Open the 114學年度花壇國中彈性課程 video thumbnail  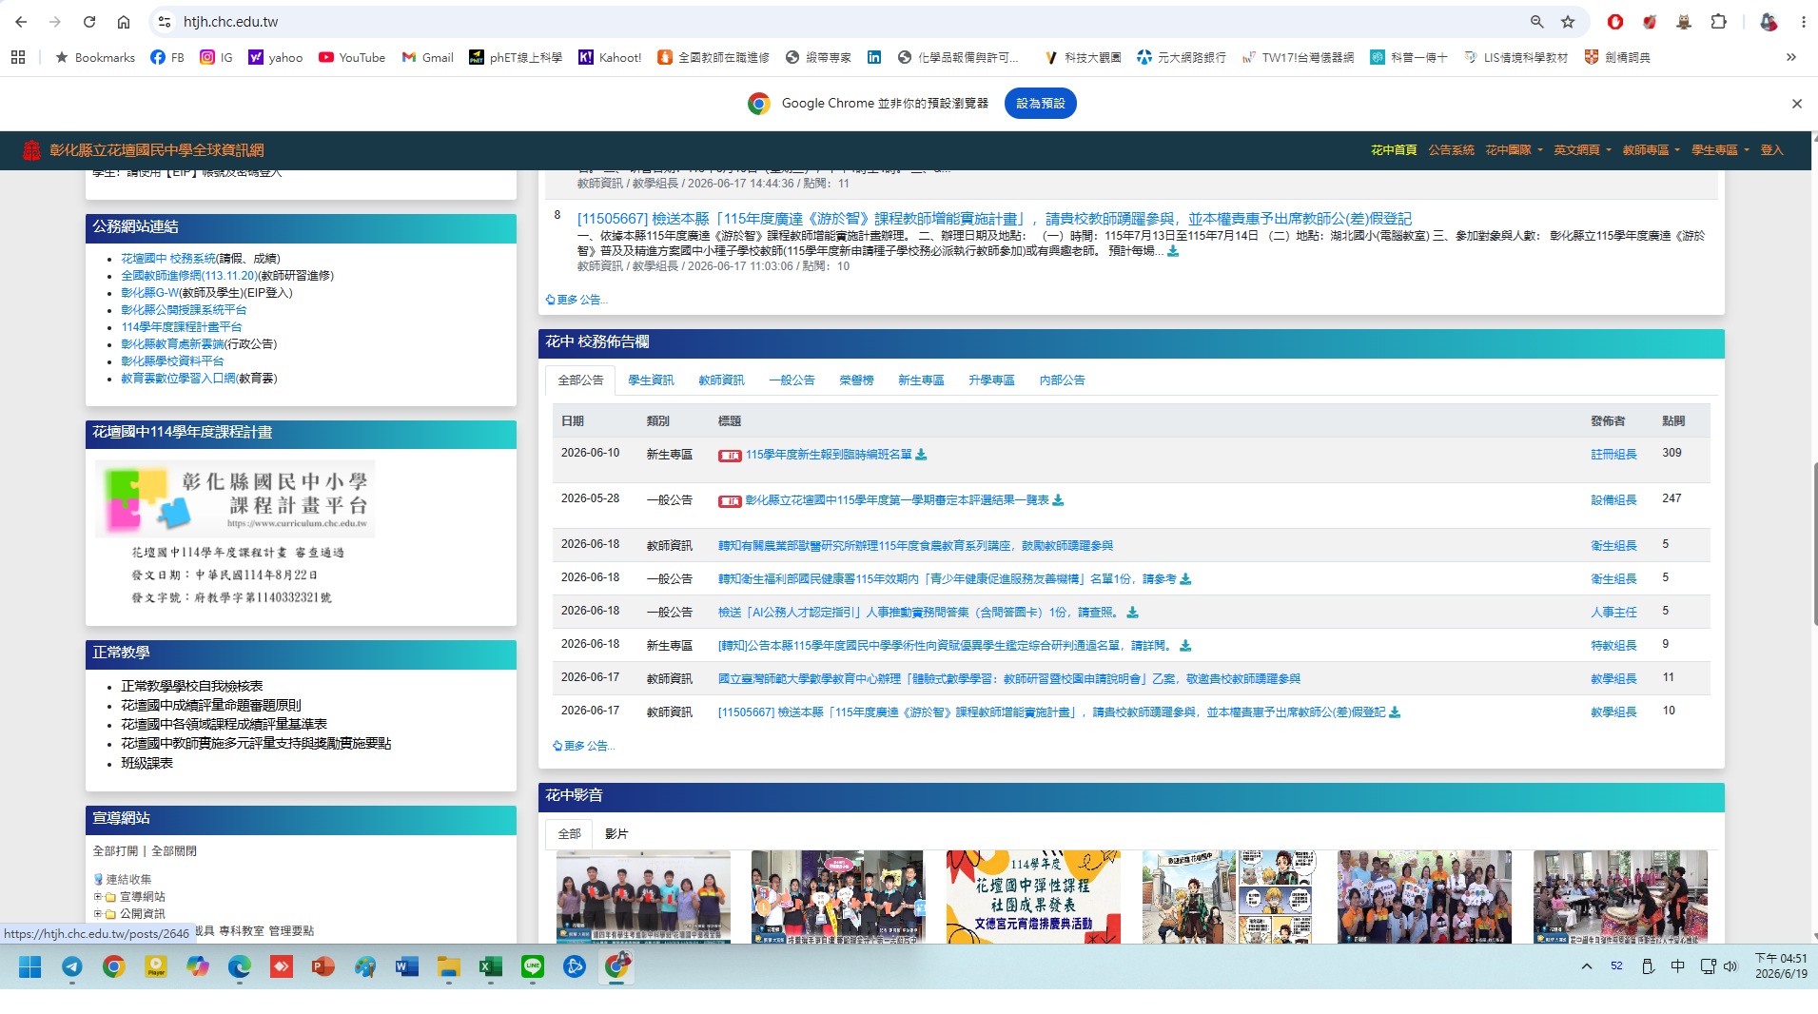click(1033, 897)
